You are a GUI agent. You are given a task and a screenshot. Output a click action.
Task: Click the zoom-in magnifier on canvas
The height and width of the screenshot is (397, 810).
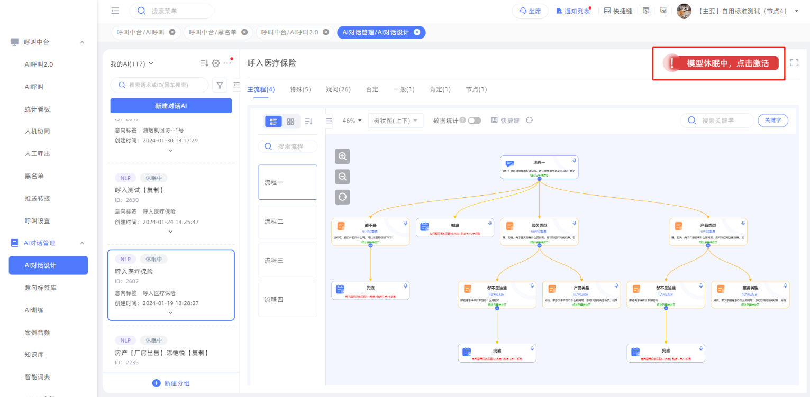point(342,156)
